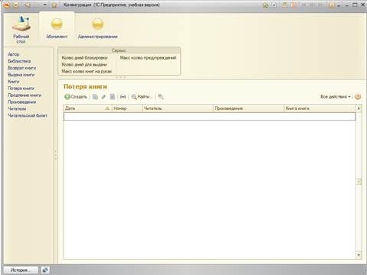
Task: Sort by the Дата column header
Action: coord(87,108)
